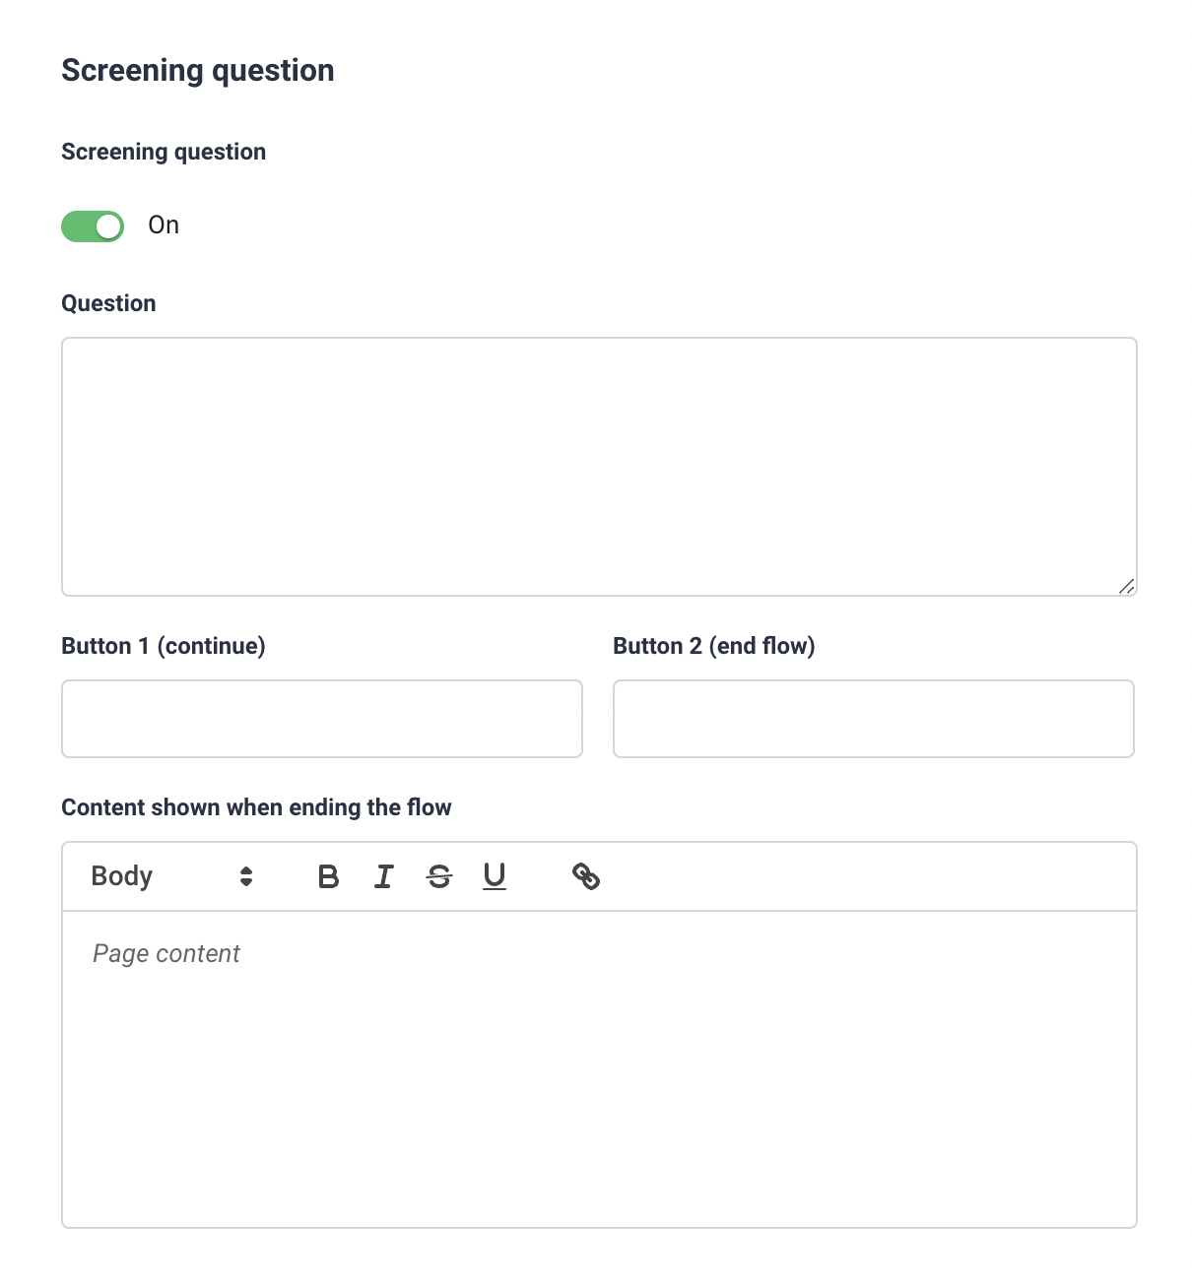Toggle bold formatting in the editor

pos(329,876)
